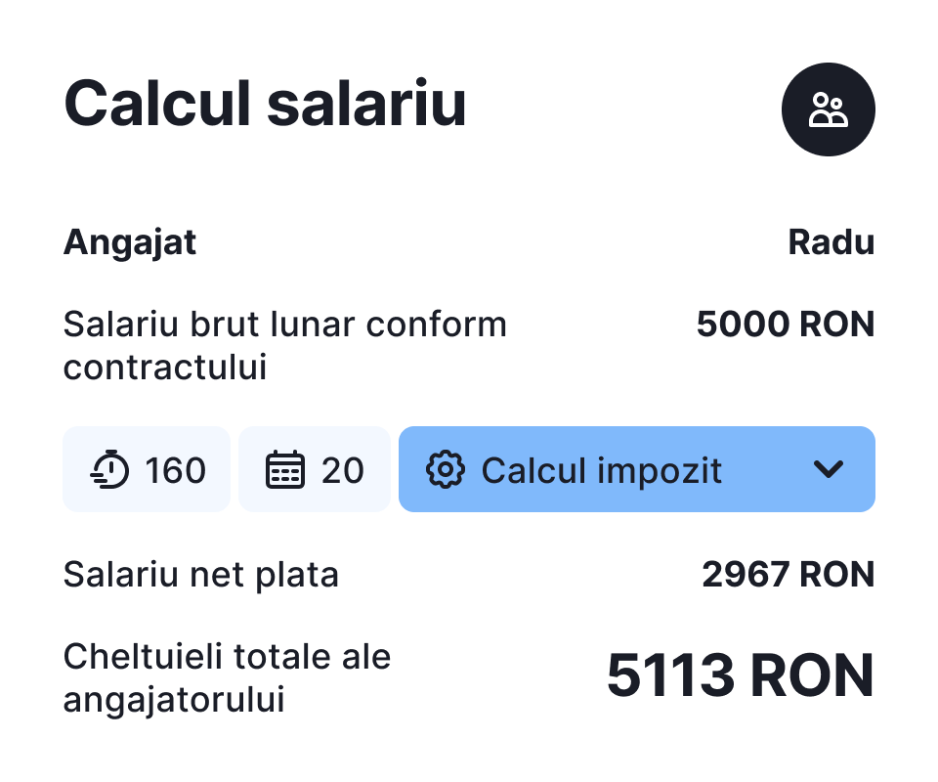Viewport: 938px width, 782px height.
Task: Click the stopwatch hours icon
Action: click(x=109, y=470)
